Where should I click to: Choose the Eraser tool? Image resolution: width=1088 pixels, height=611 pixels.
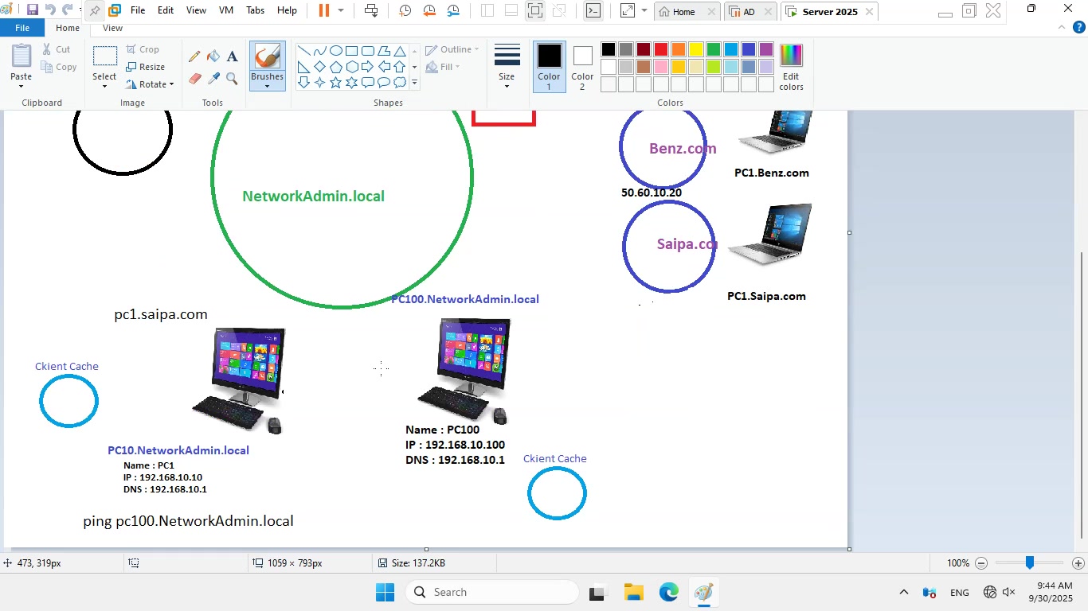(x=194, y=79)
